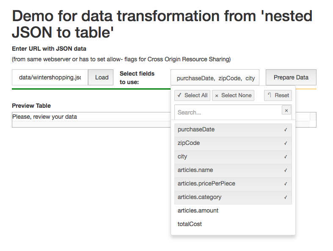
Task: Deselect the articles.pricePerPiece option
Action: click(206, 184)
